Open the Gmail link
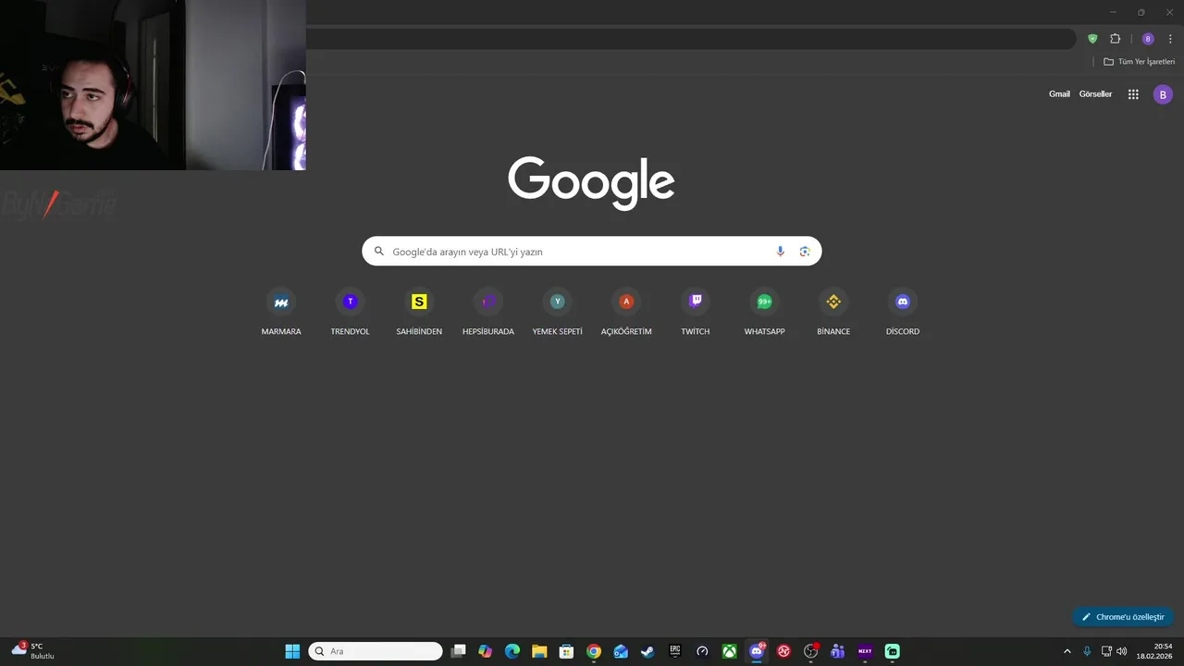This screenshot has height=666, width=1184. [x=1059, y=94]
